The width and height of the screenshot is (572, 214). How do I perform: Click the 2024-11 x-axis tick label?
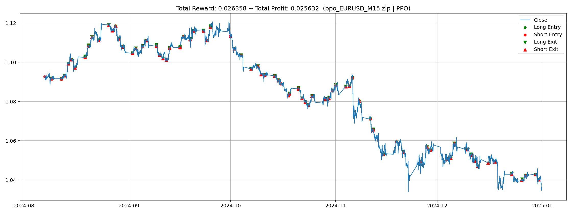(x=335, y=206)
